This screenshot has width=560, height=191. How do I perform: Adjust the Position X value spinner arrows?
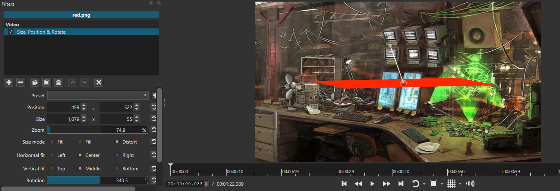(84, 107)
